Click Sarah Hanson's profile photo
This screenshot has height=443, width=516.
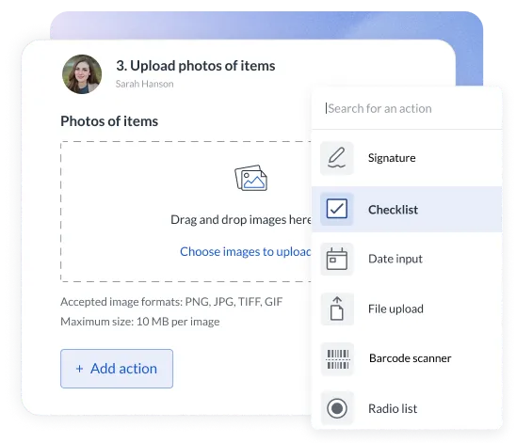[x=82, y=74]
